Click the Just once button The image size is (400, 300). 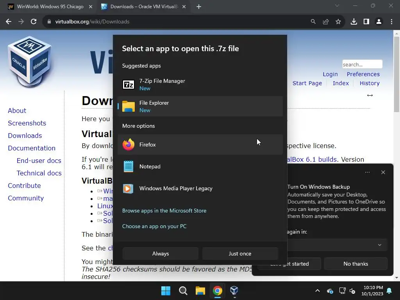(x=240, y=254)
